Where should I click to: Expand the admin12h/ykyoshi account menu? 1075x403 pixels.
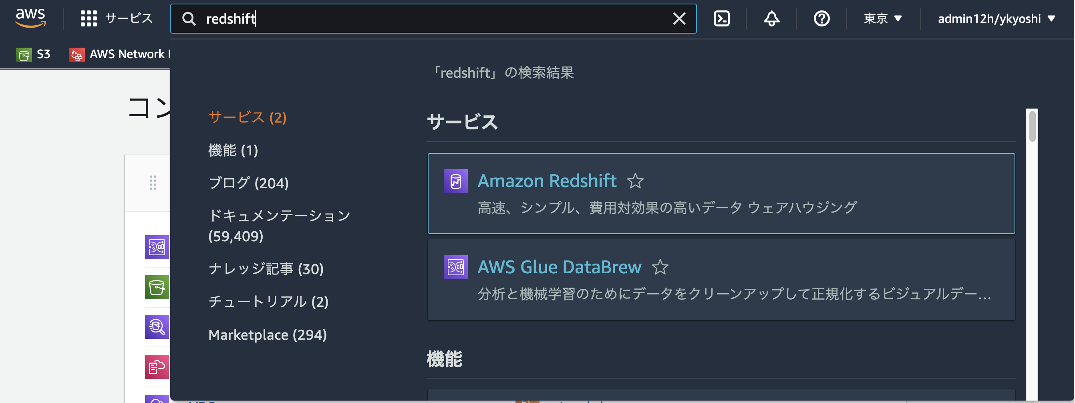pos(996,18)
